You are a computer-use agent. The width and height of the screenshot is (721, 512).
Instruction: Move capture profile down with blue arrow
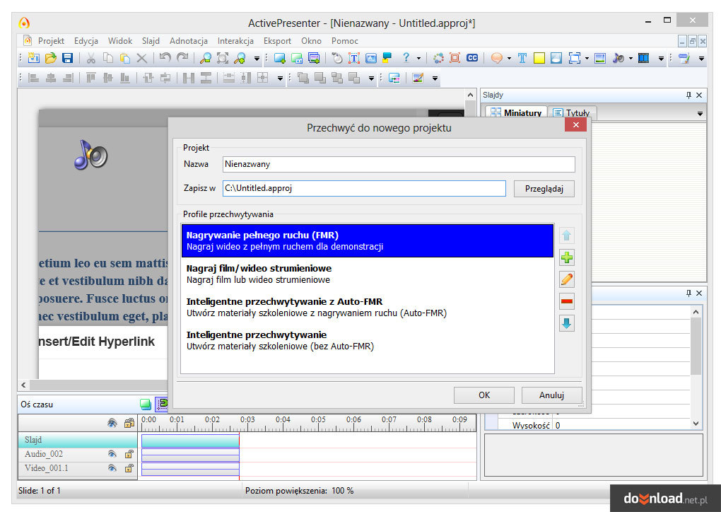[x=566, y=323]
